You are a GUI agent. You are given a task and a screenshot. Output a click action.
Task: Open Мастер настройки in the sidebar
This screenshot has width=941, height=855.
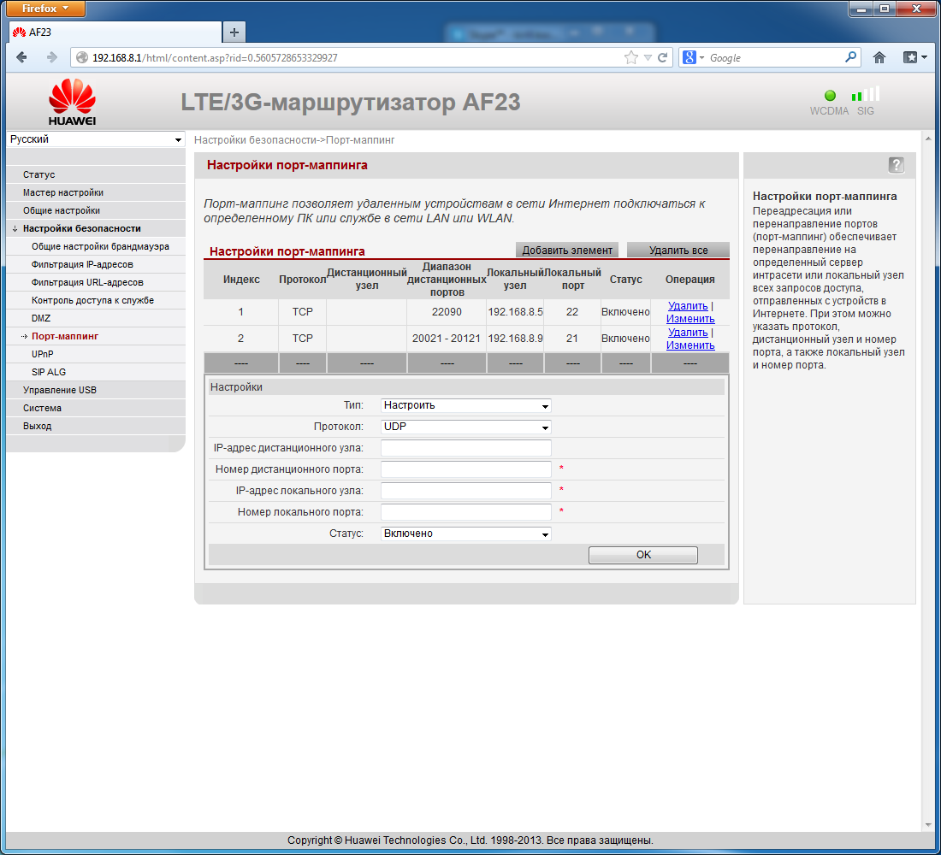point(96,192)
